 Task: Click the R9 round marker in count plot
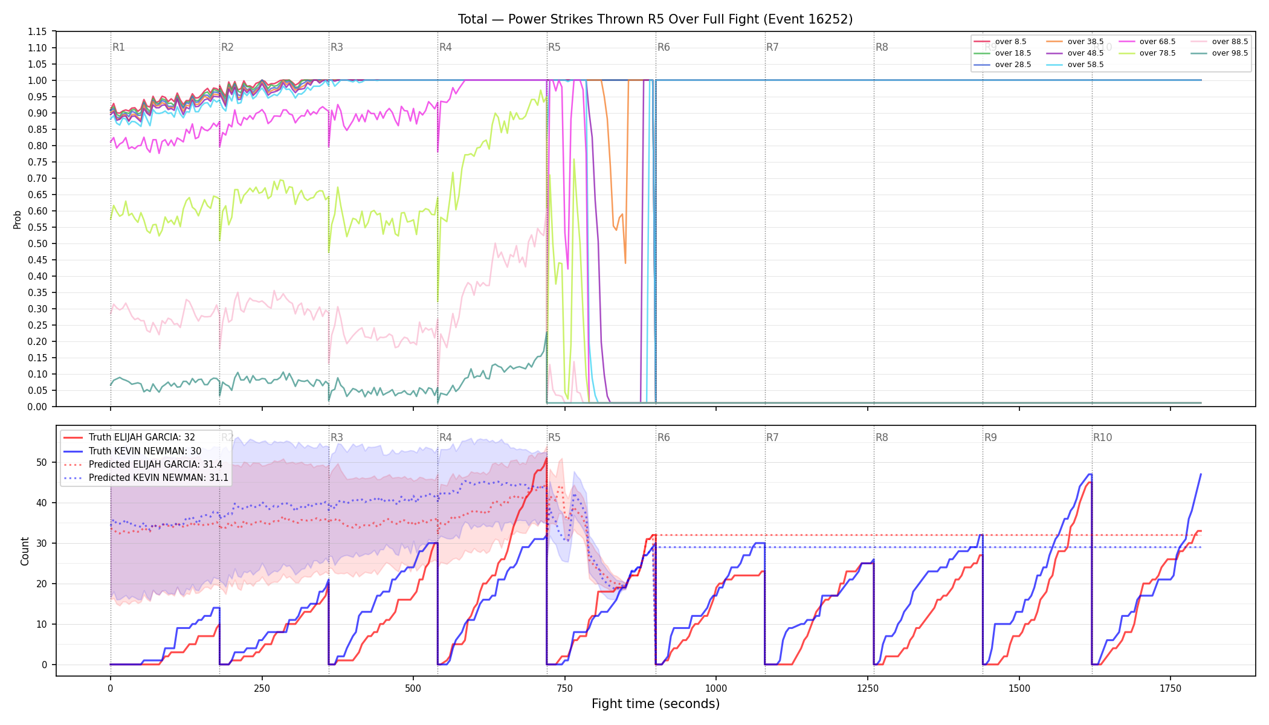pos(990,437)
